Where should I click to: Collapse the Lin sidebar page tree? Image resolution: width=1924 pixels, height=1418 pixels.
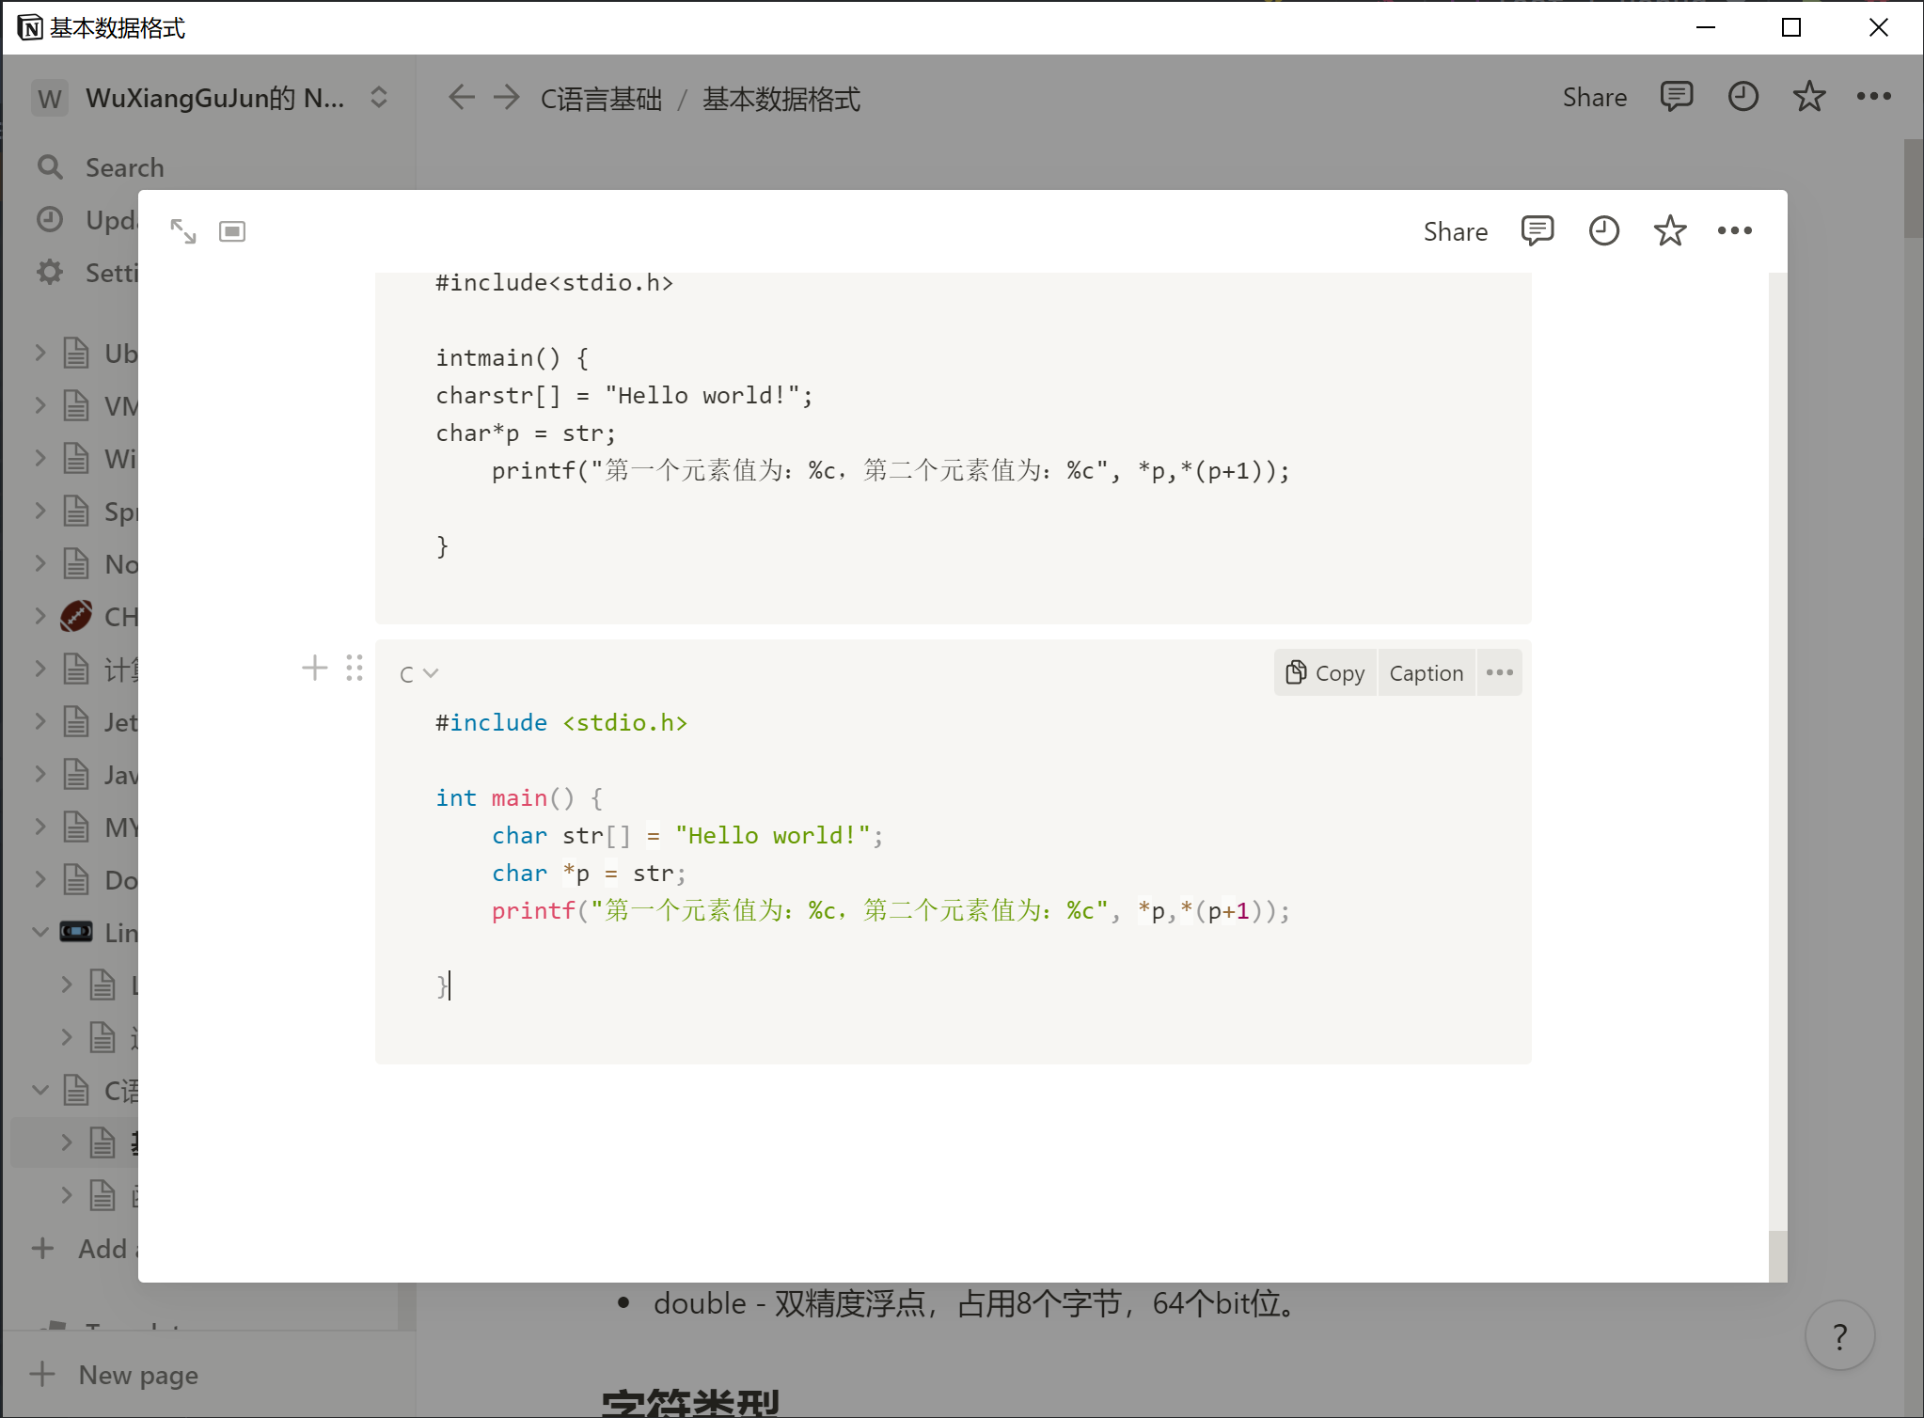coord(40,933)
